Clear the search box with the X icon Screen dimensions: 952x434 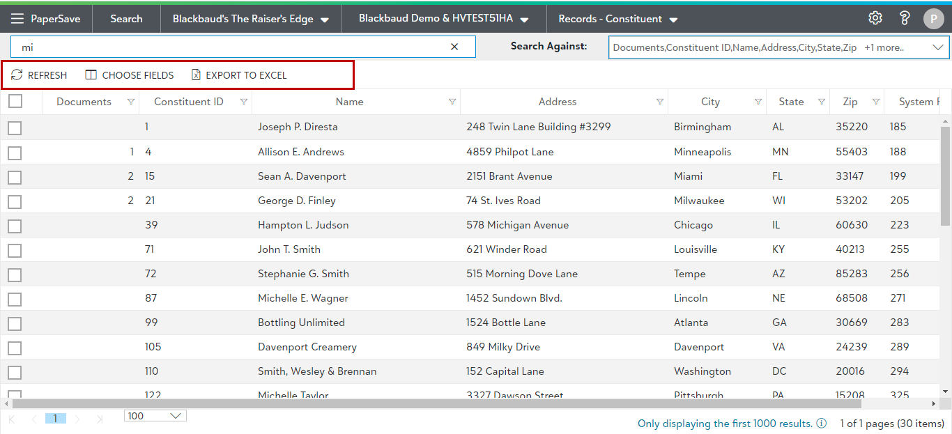tap(454, 47)
